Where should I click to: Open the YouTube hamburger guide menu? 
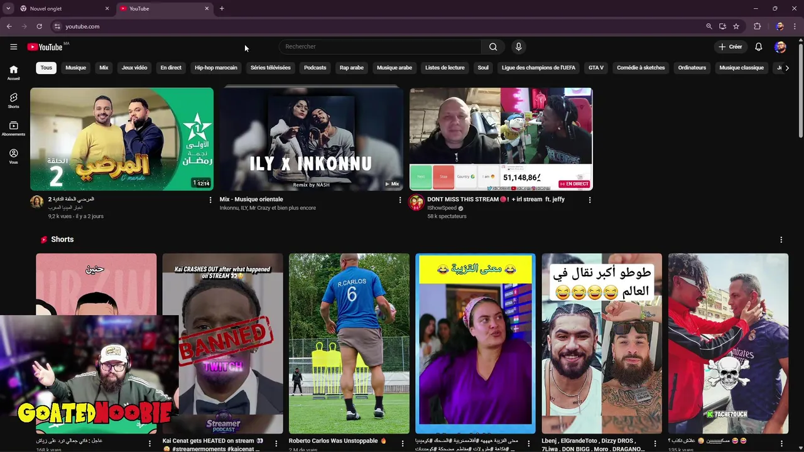click(13, 46)
